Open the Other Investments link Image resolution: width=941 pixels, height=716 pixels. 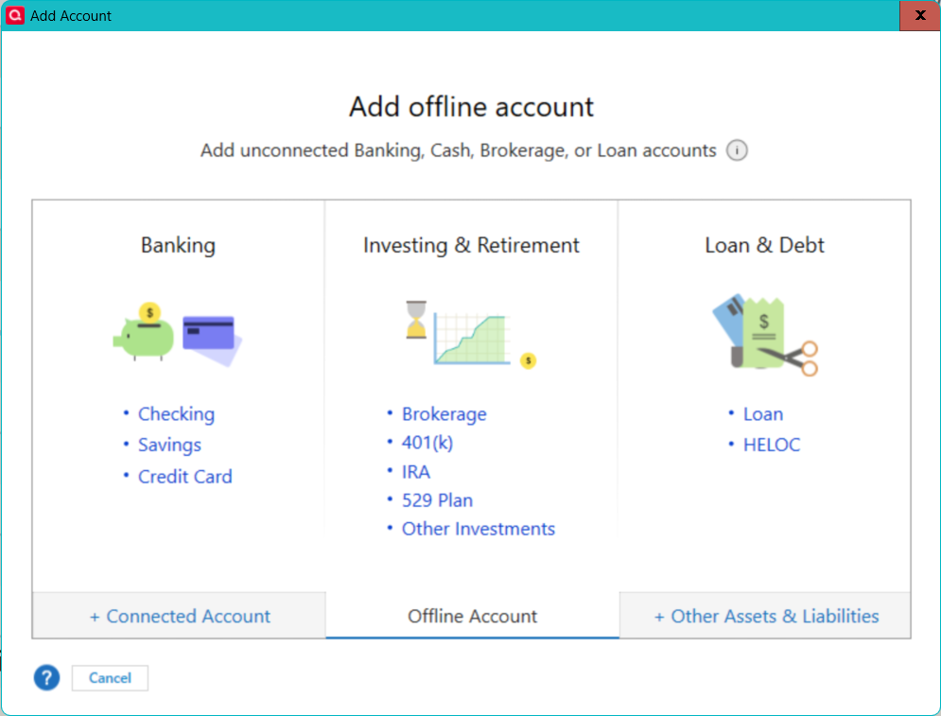coord(478,529)
